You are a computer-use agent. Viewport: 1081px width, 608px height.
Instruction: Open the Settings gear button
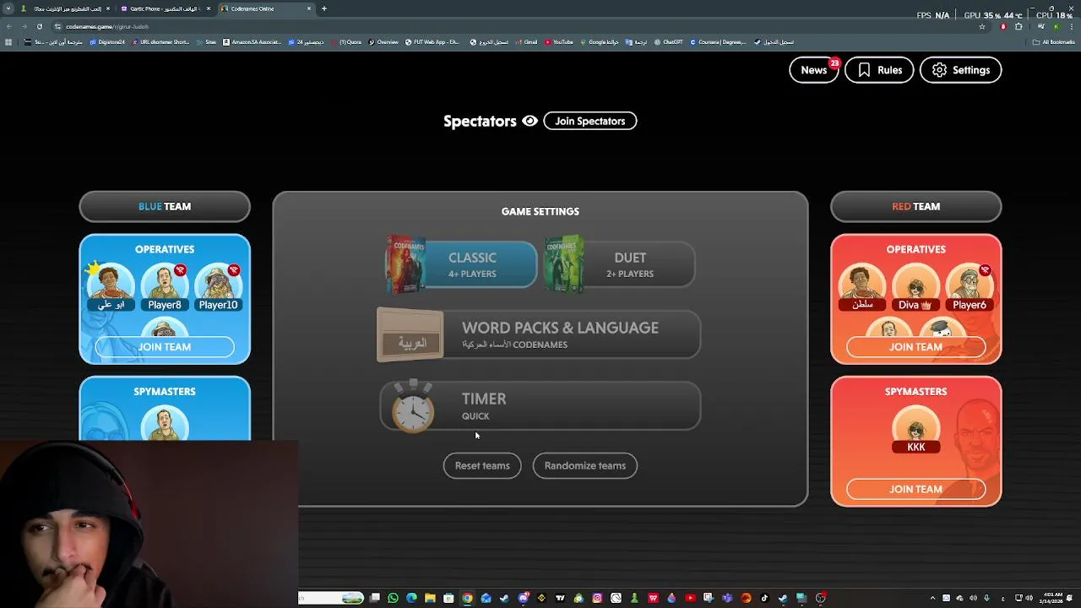click(960, 70)
